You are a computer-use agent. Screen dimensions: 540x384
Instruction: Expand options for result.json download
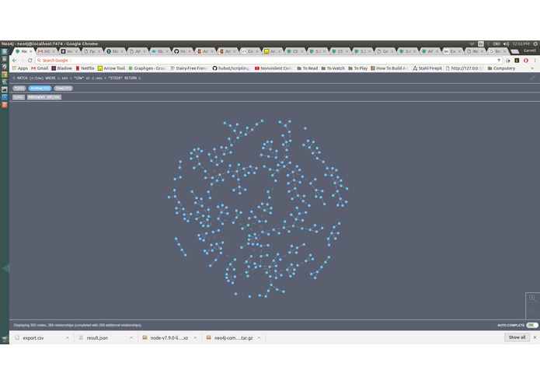(131, 338)
